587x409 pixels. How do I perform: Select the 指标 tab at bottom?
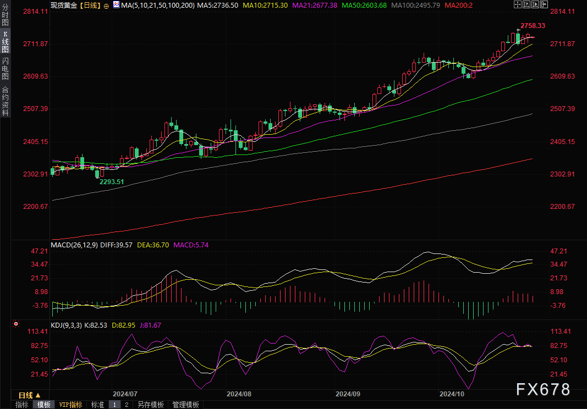click(x=22, y=405)
